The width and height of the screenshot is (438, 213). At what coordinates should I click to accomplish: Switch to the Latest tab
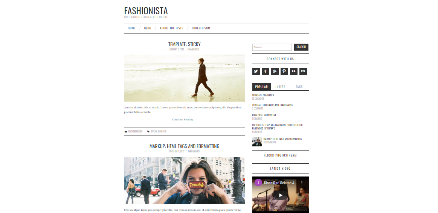click(x=280, y=87)
